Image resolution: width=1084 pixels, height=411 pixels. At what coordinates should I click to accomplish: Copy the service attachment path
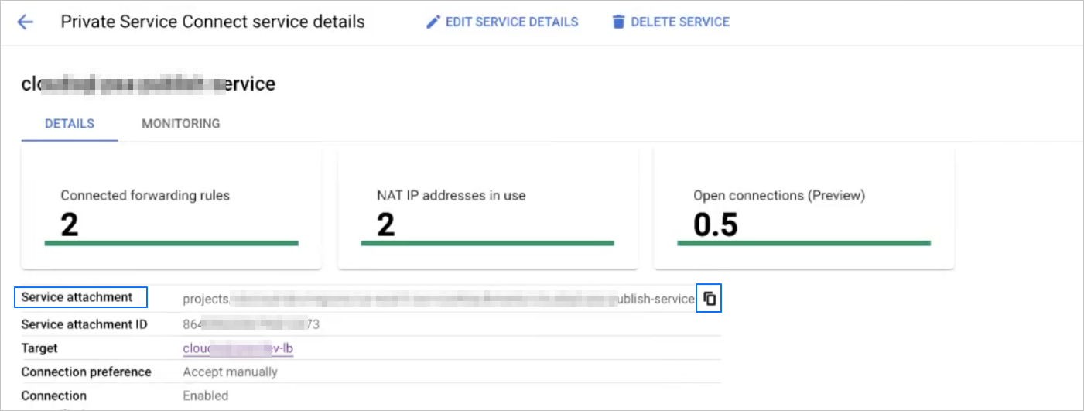710,299
